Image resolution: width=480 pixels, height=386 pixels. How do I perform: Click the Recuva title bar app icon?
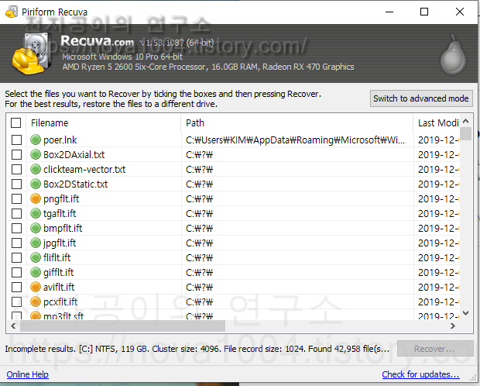pos(12,12)
